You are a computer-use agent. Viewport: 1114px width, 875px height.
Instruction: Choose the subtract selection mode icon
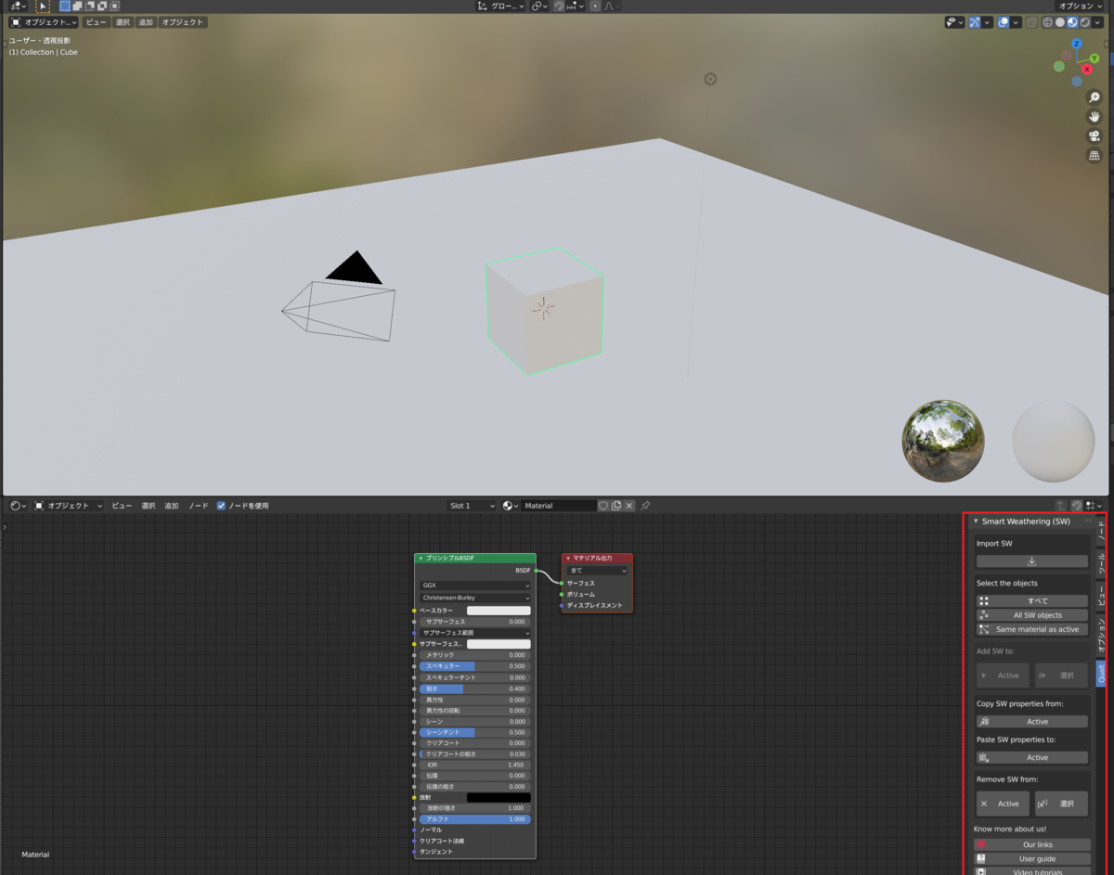click(x=89, y=6)
